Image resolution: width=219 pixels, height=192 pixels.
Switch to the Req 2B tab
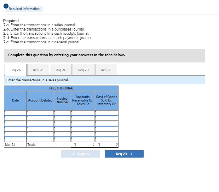pyautogui.click(x=38, y=70)
